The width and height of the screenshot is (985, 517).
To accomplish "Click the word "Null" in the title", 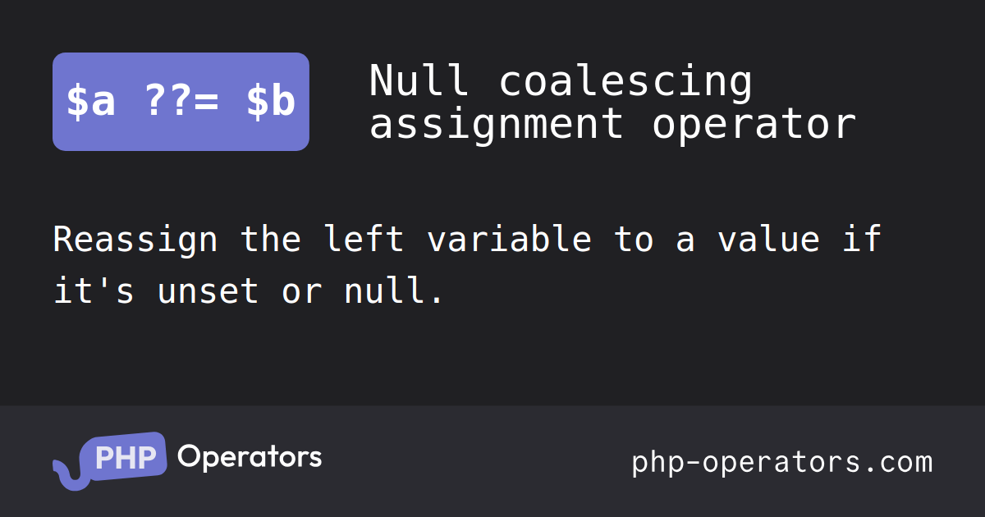I will click(419, 80).
